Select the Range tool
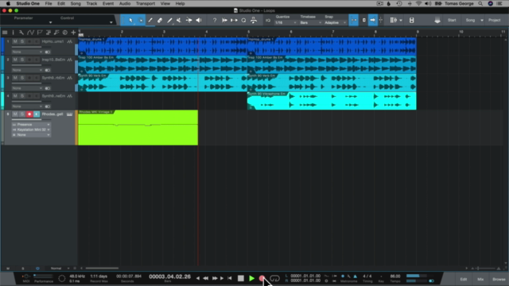Viewport: 509px width, 286px height. coord(141,20)
